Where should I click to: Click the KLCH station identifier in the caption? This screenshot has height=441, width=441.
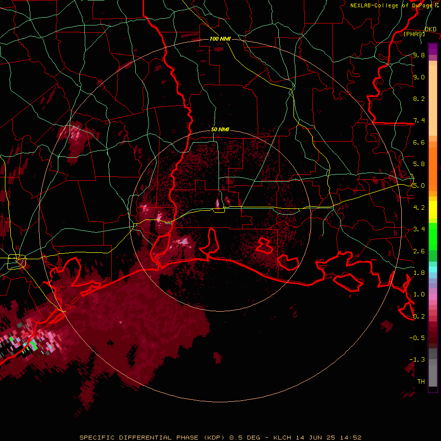click(x=281, y=438)
